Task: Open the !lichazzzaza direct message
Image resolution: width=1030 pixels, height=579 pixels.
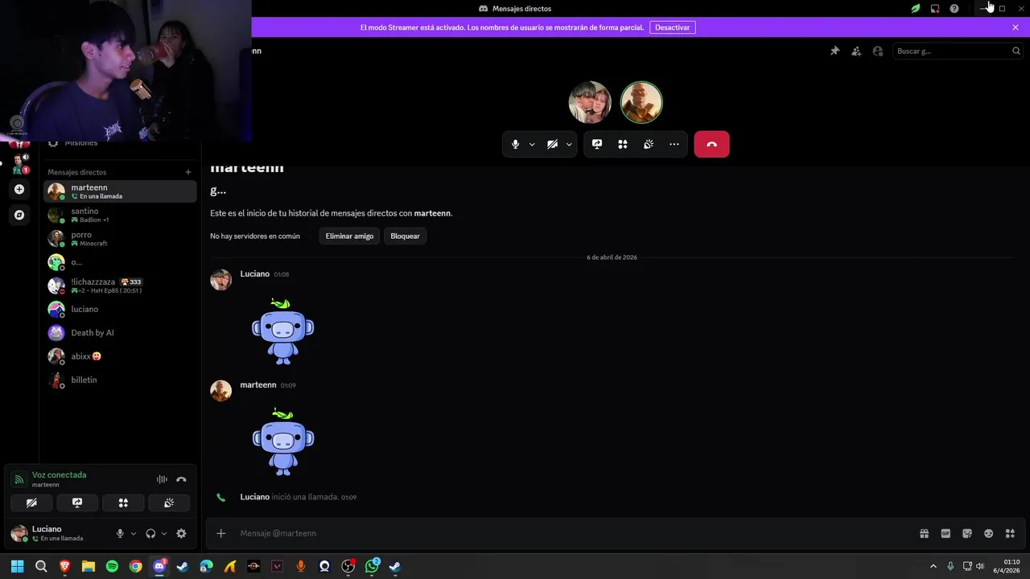Action: coord(120,285)
